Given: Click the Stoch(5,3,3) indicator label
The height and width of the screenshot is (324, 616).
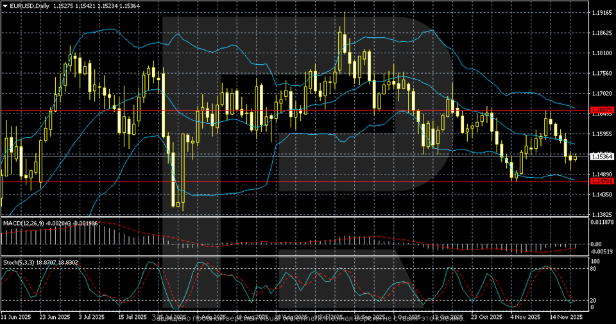Looking at the screenshot, I should pos(19,262).
